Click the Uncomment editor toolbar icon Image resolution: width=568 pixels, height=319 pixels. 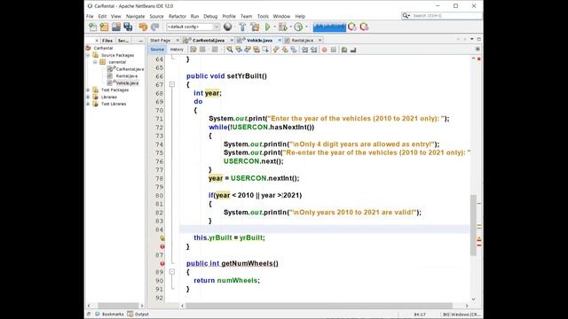pos(353,50)
